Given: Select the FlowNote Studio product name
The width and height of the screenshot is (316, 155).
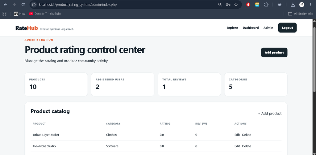Looking at the screenshot, I should (44, 146).
